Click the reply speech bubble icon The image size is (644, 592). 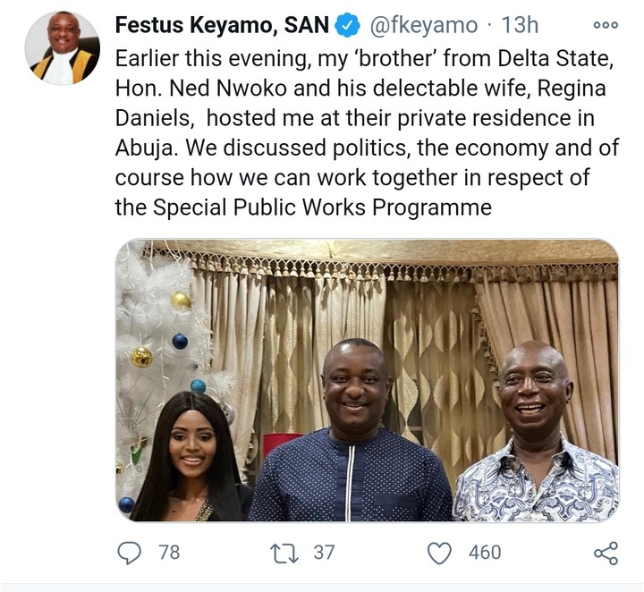click(131, 553)
